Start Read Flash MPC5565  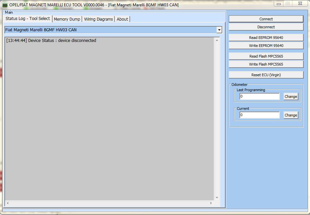(266, 56)
